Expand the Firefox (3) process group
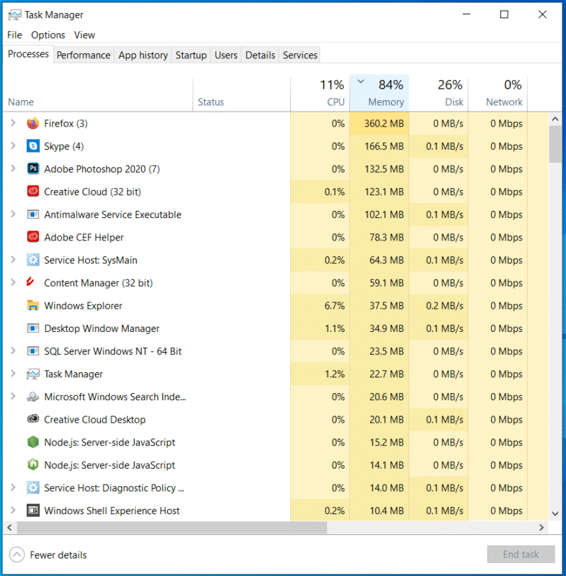The width and height of the screenshot is (566, 576). (x=13, y=123)
